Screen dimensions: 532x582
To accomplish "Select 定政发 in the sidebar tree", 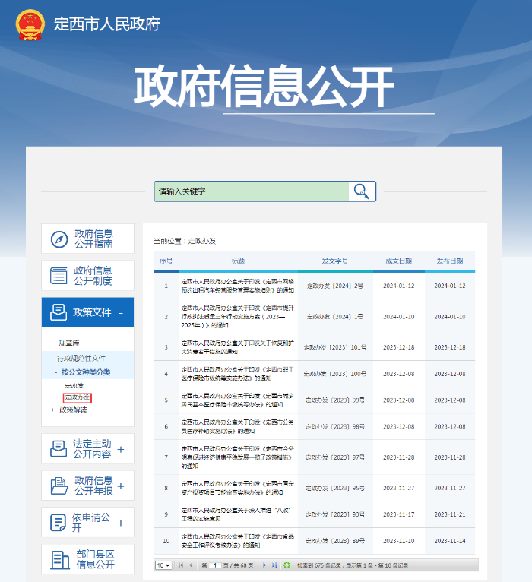I will [x=74, y=386].
